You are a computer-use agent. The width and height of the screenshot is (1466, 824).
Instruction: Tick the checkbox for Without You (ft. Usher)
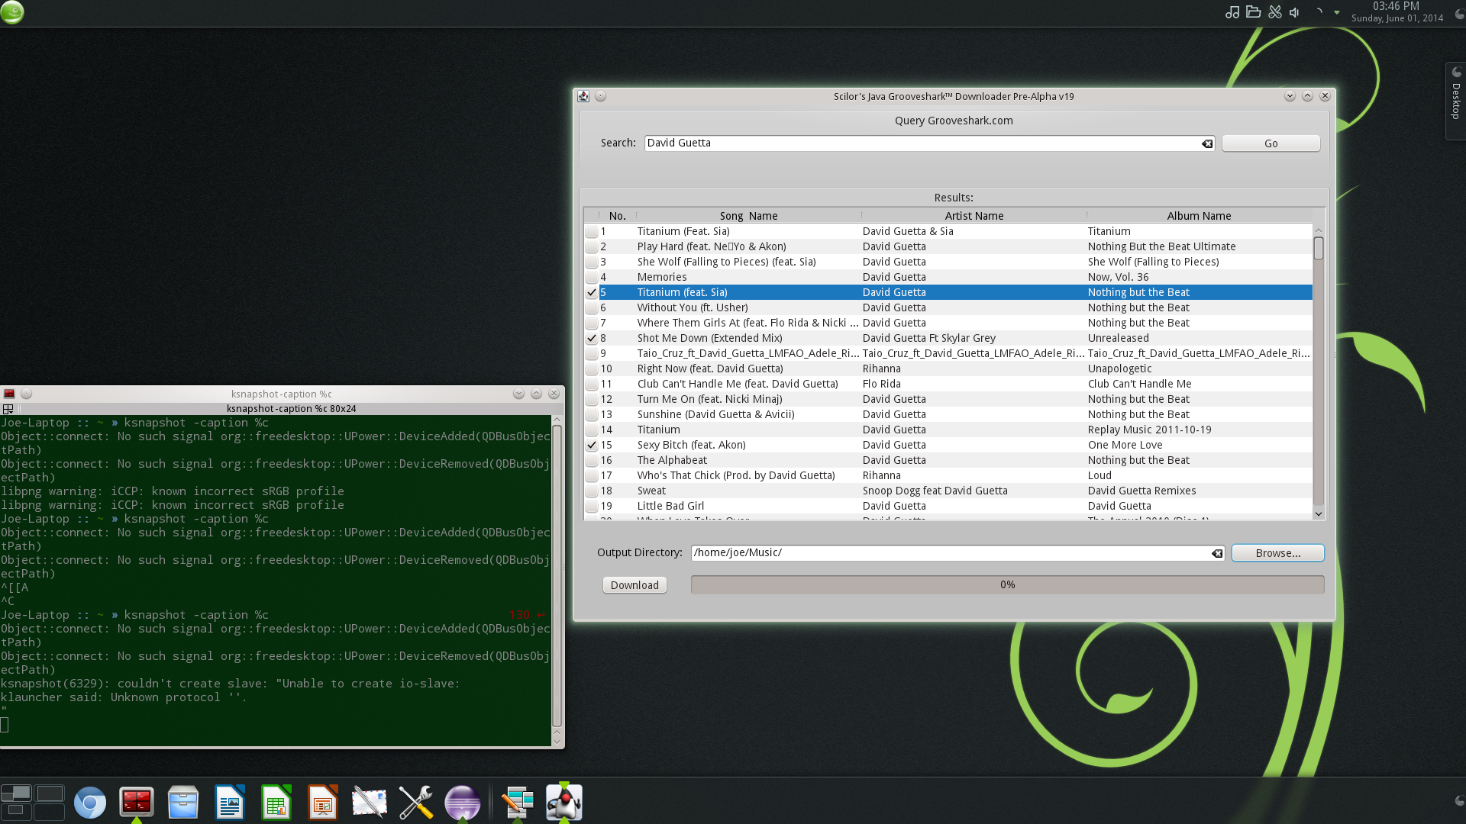592,307
